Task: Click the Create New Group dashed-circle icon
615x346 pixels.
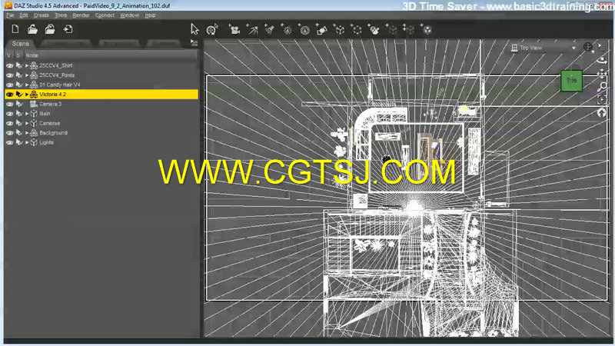Action: (356, 29)
